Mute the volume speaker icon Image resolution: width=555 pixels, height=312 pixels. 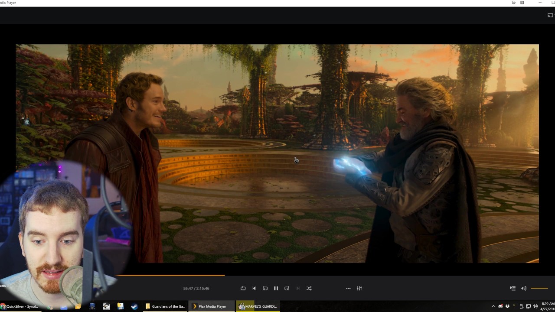[x=523, y=288]
